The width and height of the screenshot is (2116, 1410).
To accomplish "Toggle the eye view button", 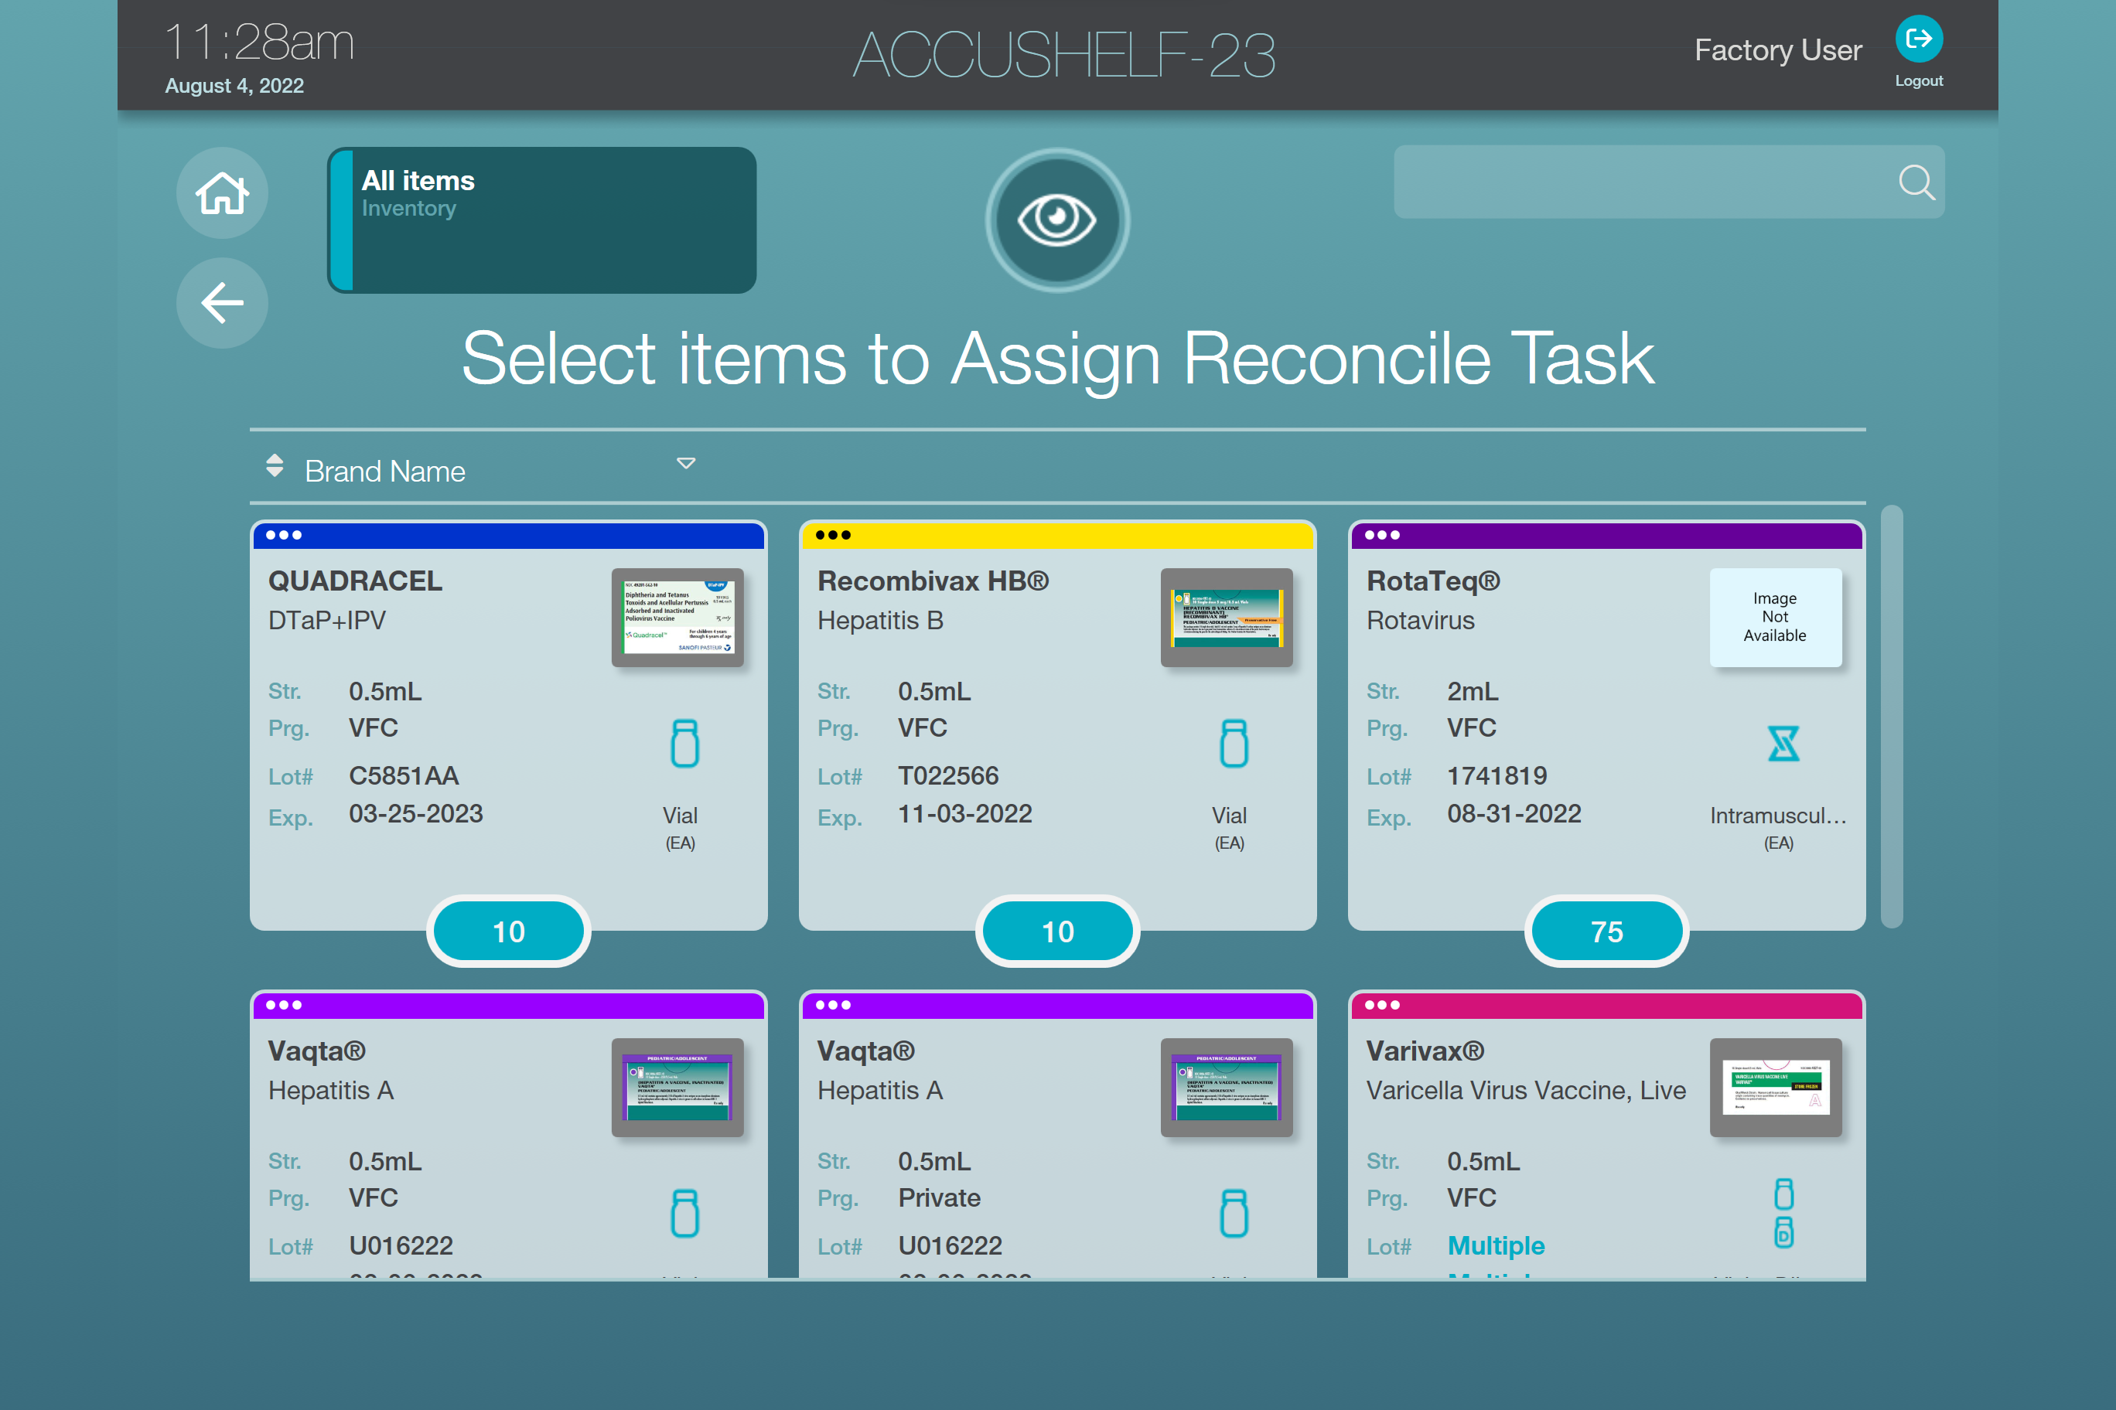I will pos(1057,220).
